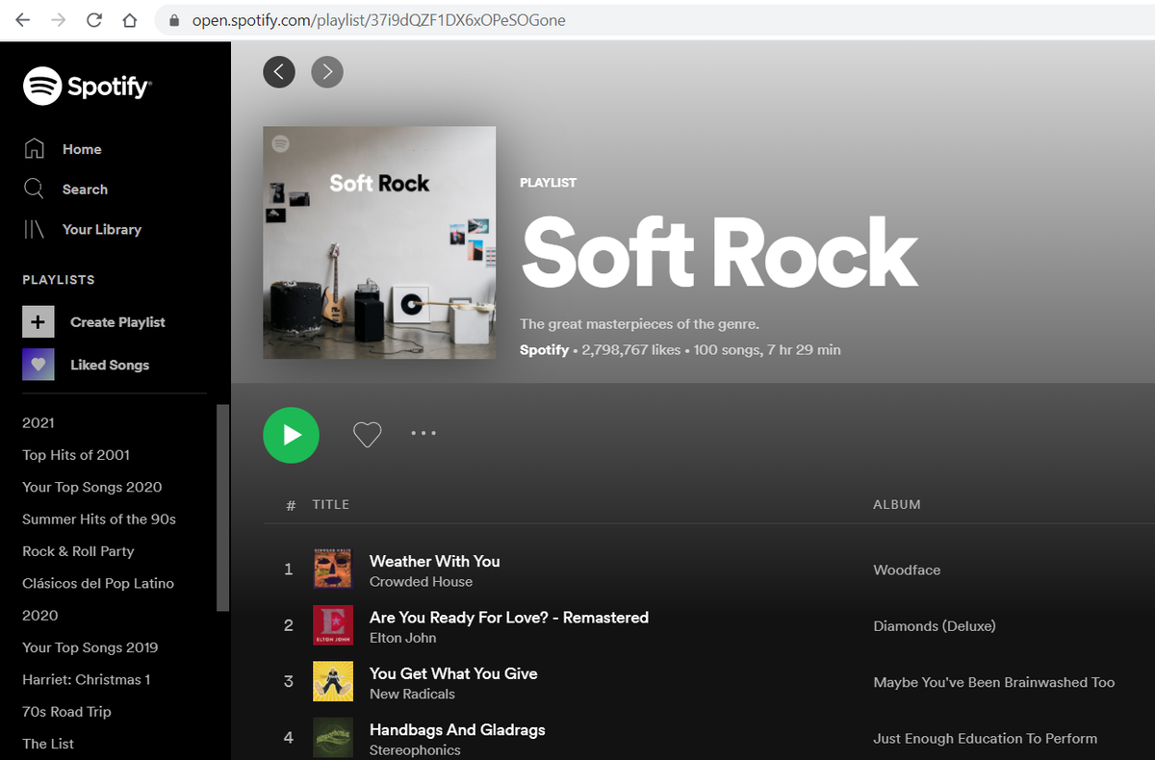
Task: Click the browser home icon
Action: click(x=130, y=20)
